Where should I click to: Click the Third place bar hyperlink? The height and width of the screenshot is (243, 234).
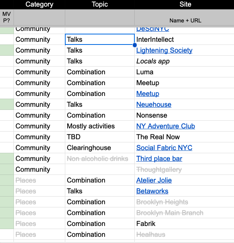pyautogui.click(x=159, y=159)
